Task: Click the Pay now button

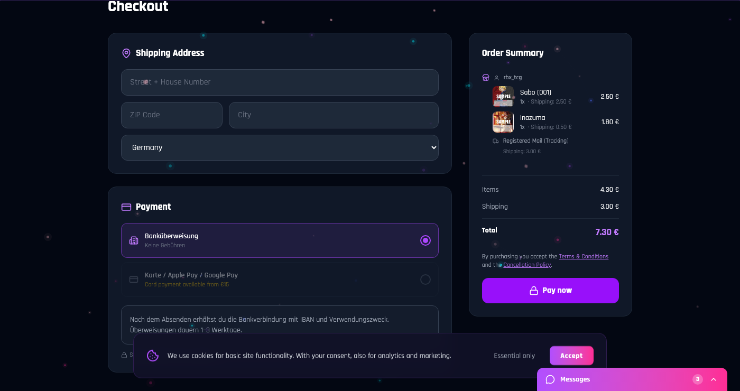Action: [550, 290]
